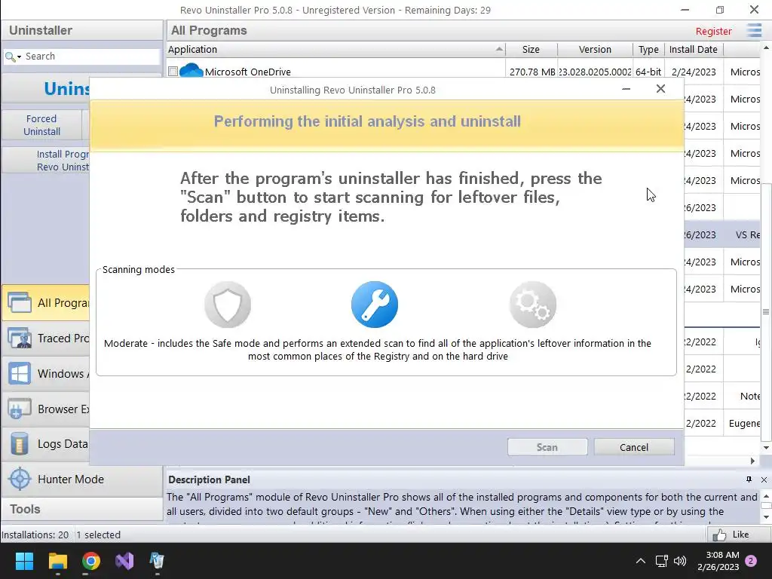772x579 pixels.
Task: Click the Microsoft OneDrive cloud icon
Action: tap(191, 71)
